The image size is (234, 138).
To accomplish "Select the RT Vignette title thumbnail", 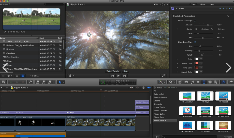I will click(x=223, y=126).
